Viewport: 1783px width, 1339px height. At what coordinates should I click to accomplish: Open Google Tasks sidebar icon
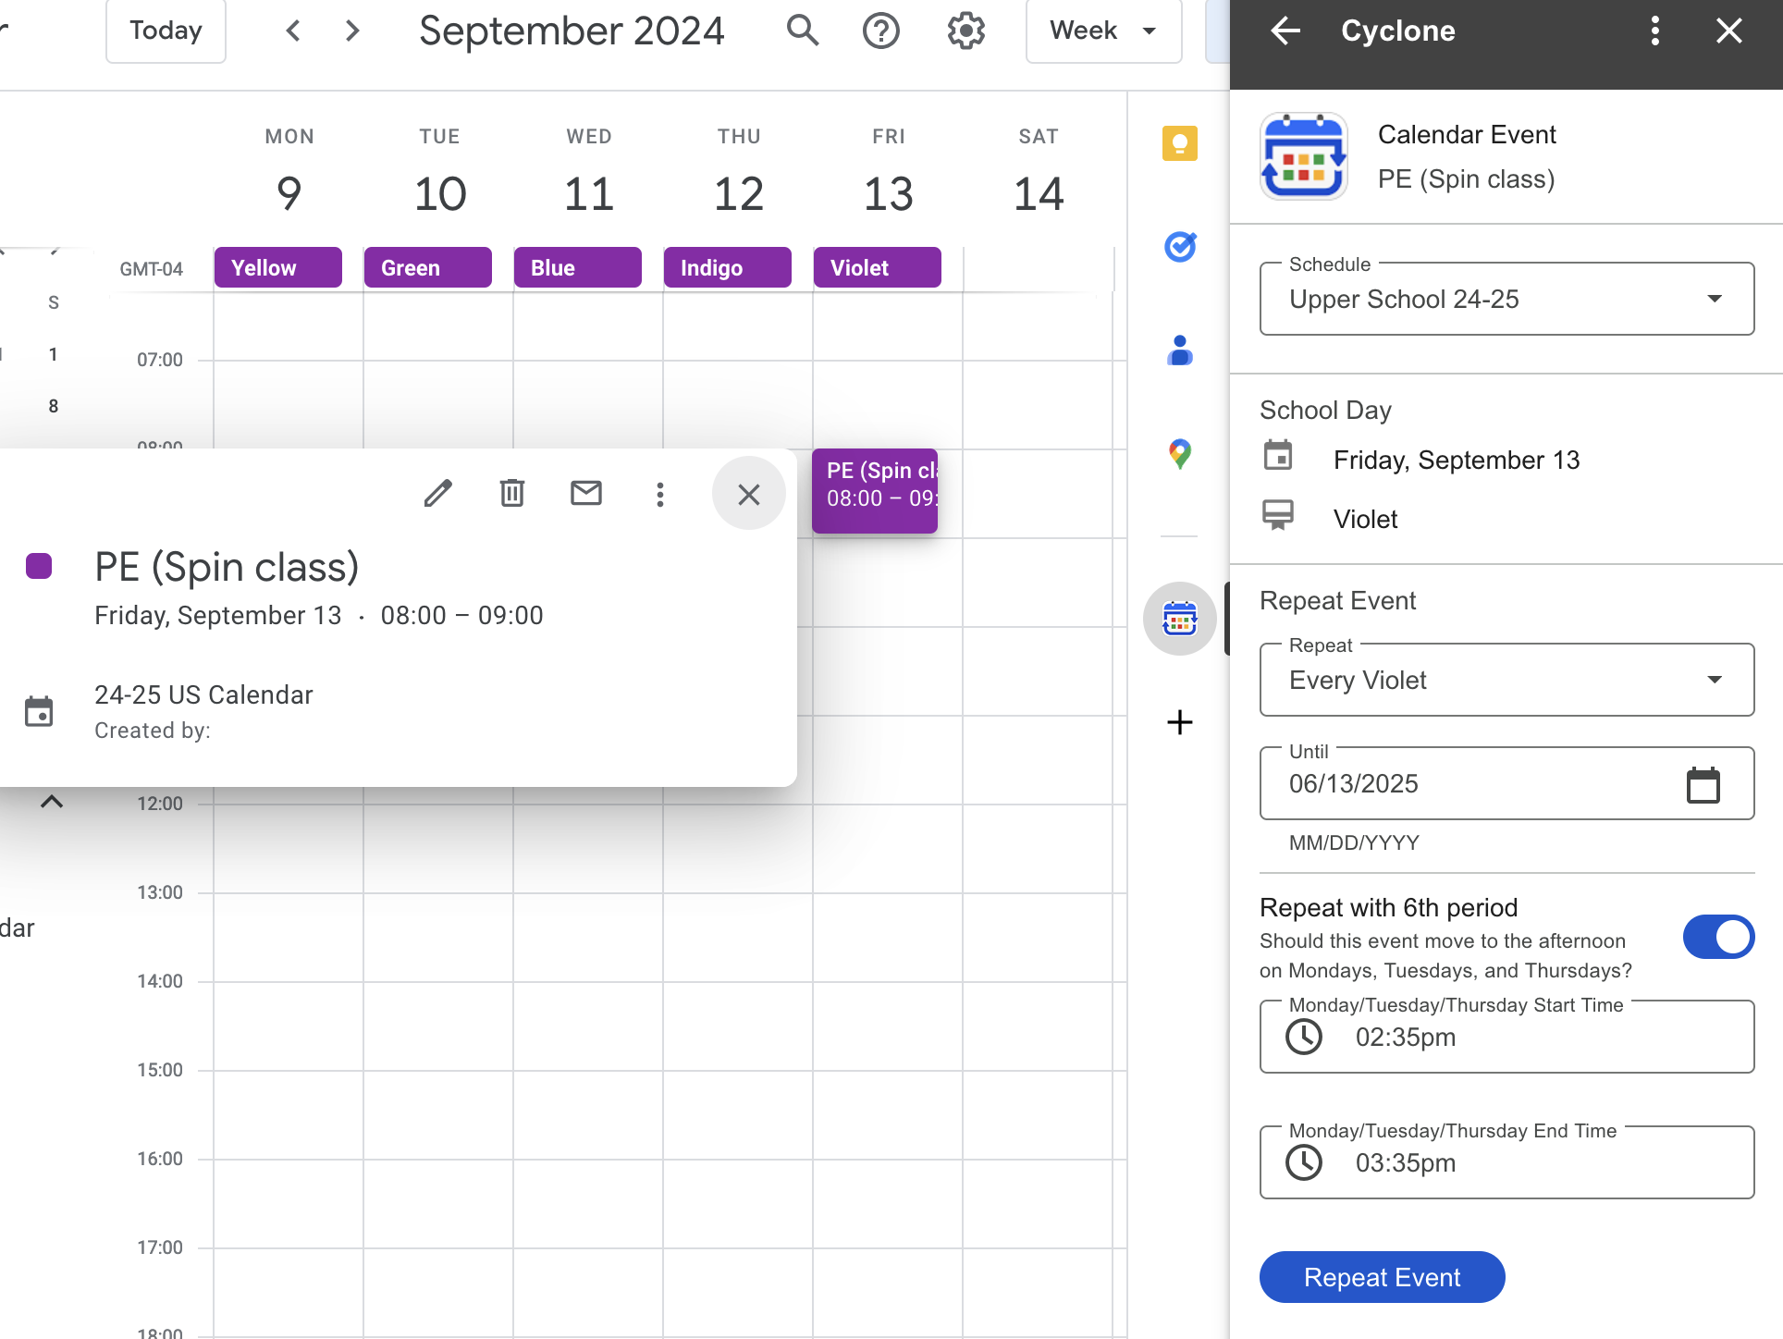[x=1179, y=247]
